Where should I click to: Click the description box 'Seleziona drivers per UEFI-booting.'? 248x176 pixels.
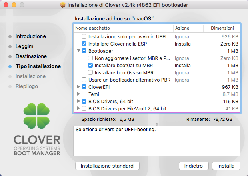pyautogui.click(x=157, y=141)
